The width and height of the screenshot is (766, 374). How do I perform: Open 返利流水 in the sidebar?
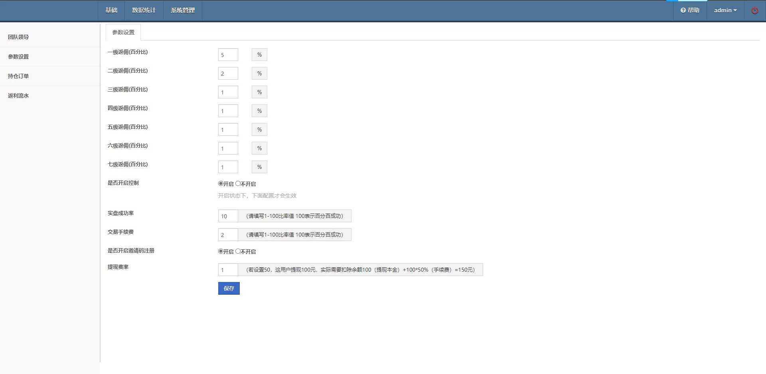18,96
